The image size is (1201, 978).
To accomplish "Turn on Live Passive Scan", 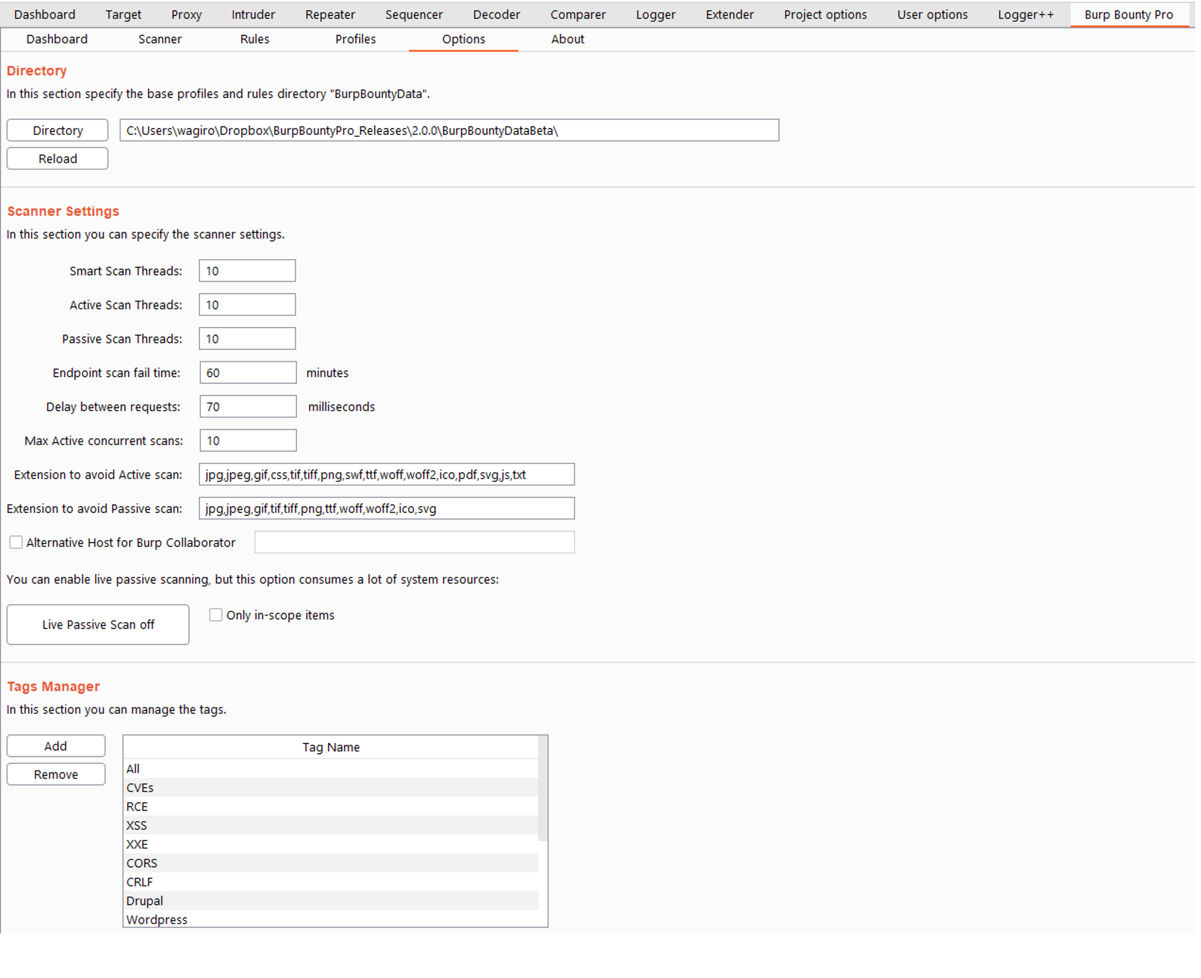I will point(98,624).
